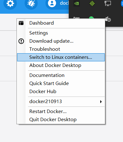The width and height of the screenshot is (123, 142).
Task: Expand the docker210913 account submenu arrow
Action: [x=101, y=102]
